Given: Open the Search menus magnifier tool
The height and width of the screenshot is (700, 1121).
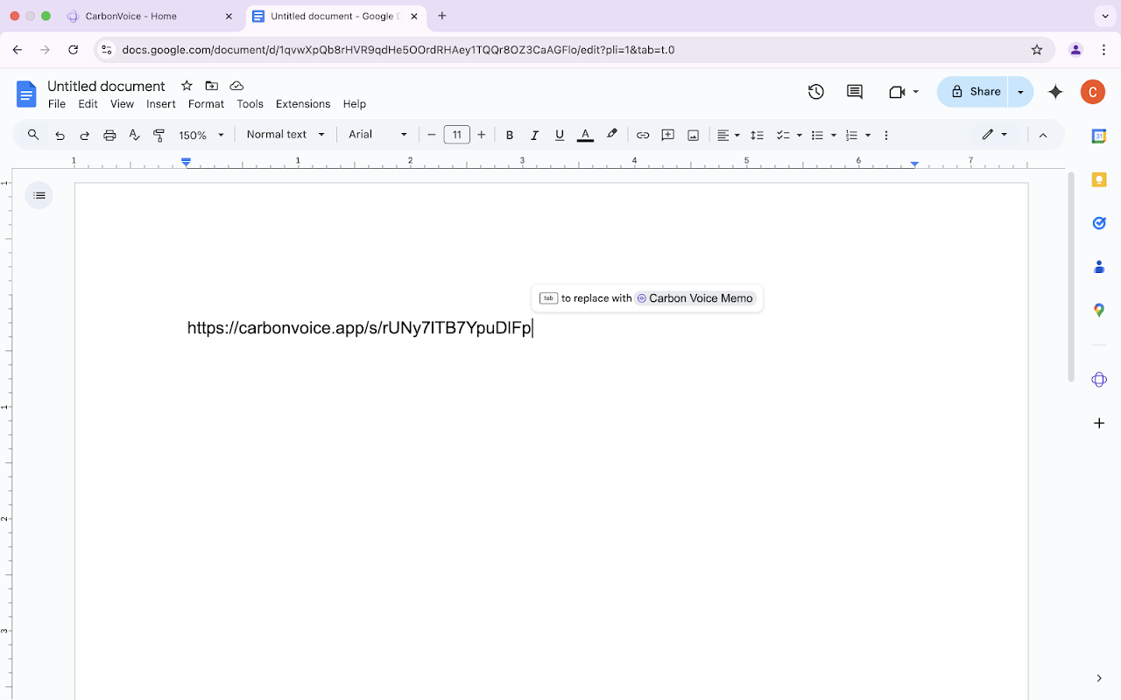Looking at the screenshot, I should tap(33, 135).
